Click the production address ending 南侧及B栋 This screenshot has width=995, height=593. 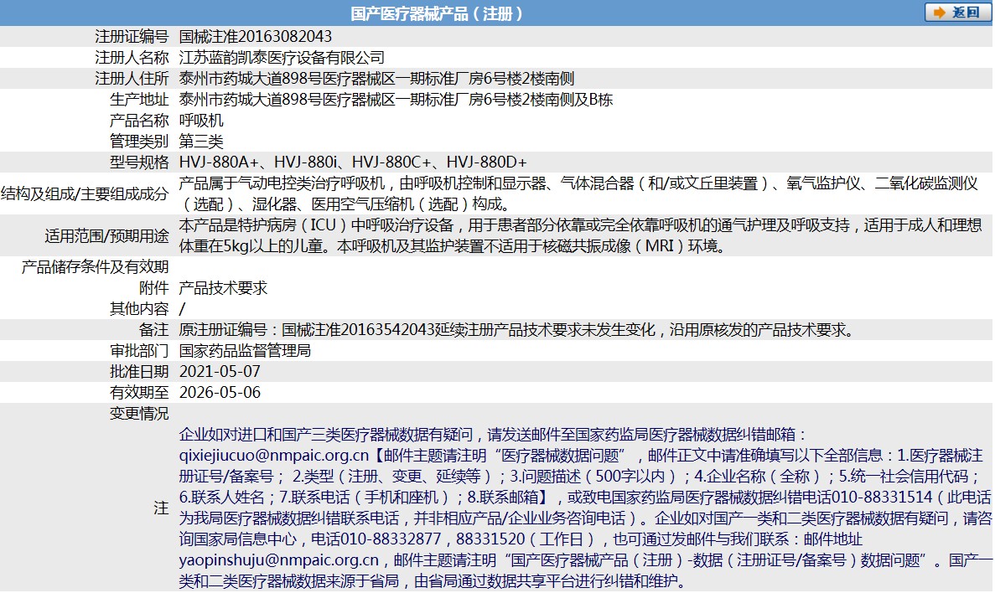(396, 100)
